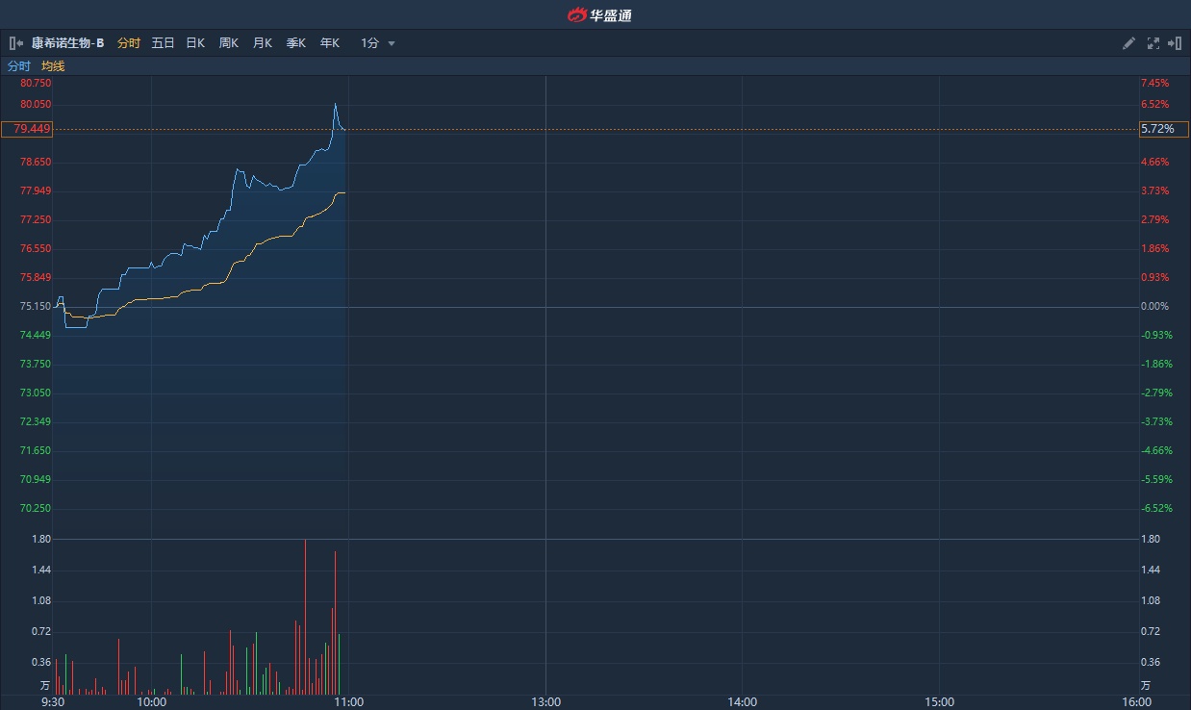
Task: Click the tallest red volume bar
Action: click(305, 616)
